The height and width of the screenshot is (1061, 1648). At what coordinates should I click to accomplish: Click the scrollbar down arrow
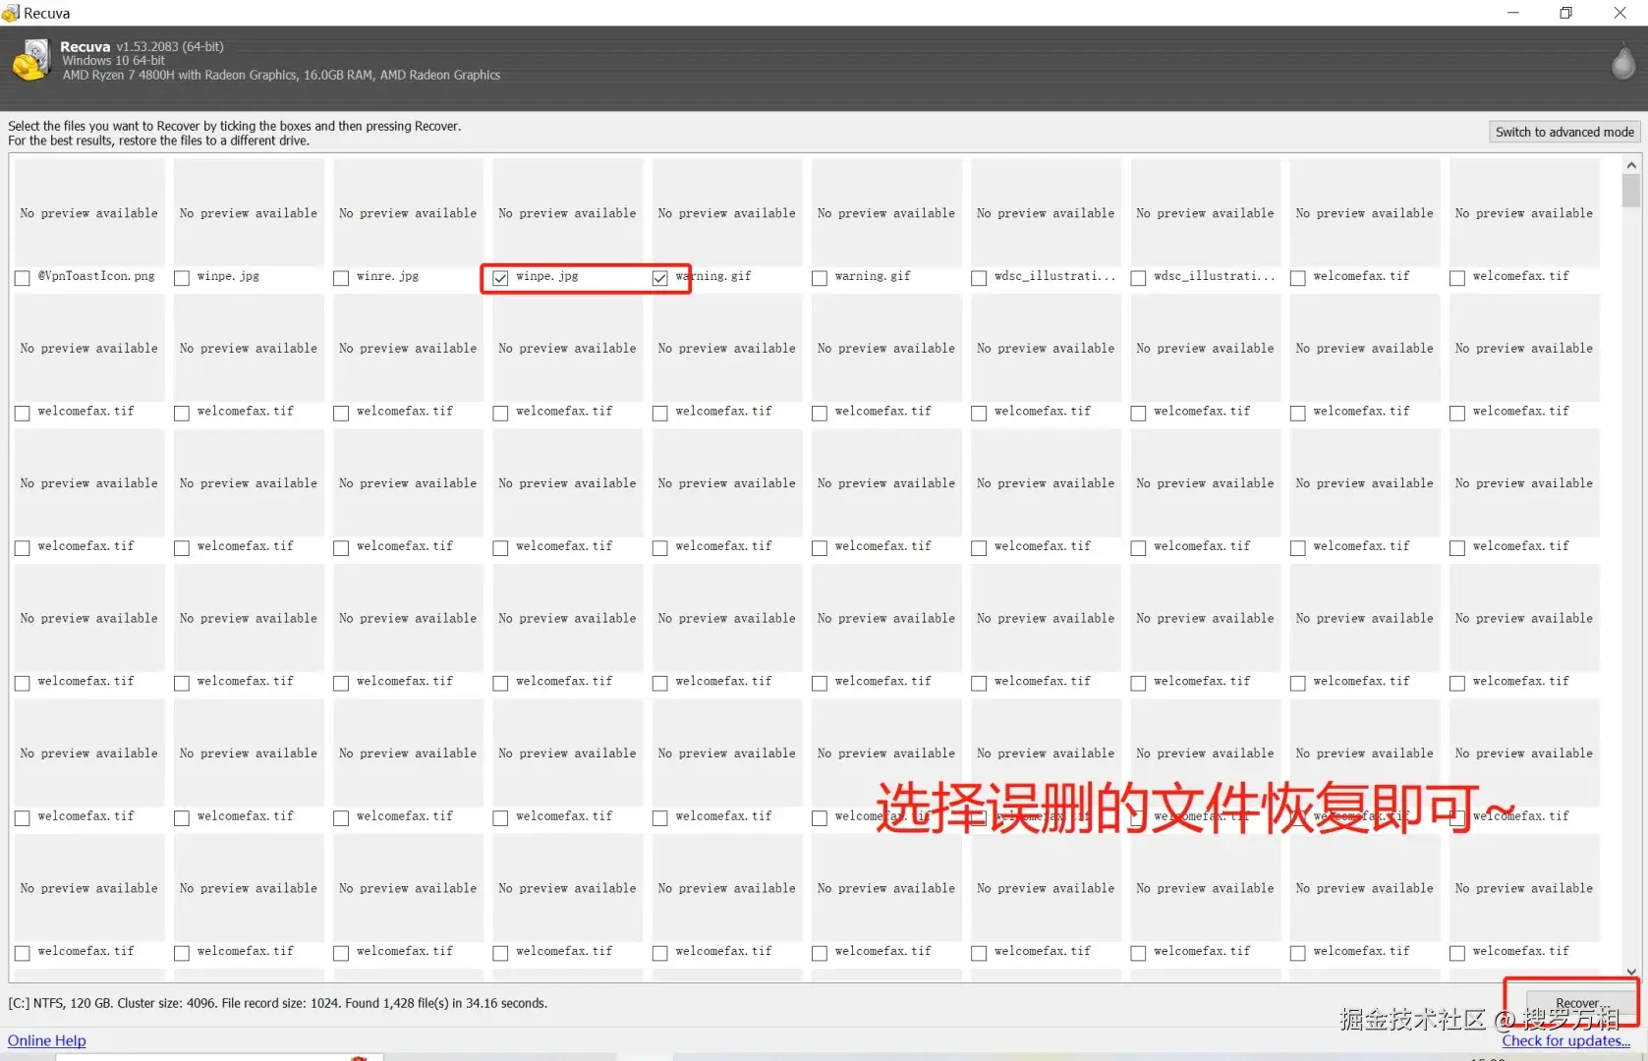point(1631,972)
